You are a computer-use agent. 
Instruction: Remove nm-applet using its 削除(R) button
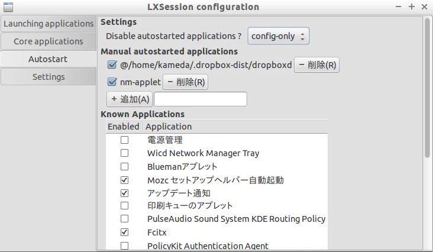coord(185,82)
